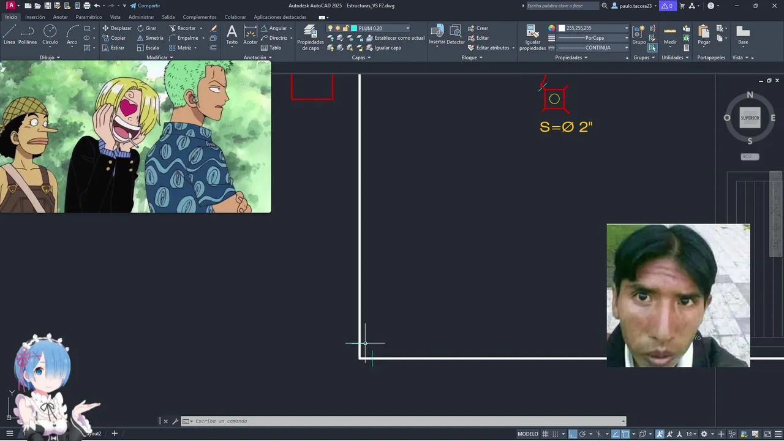Image resolution: width=784 pixels, height=441 pixels.
Task: Activate the Escala scale tool
Action: 148,48
